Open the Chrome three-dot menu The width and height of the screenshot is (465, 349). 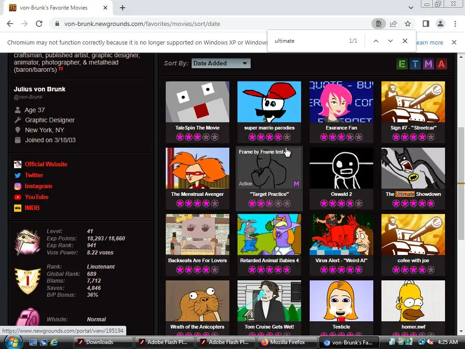click(455, 24)
